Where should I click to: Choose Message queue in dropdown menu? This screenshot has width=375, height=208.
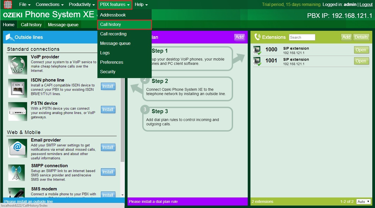point(124,43)
